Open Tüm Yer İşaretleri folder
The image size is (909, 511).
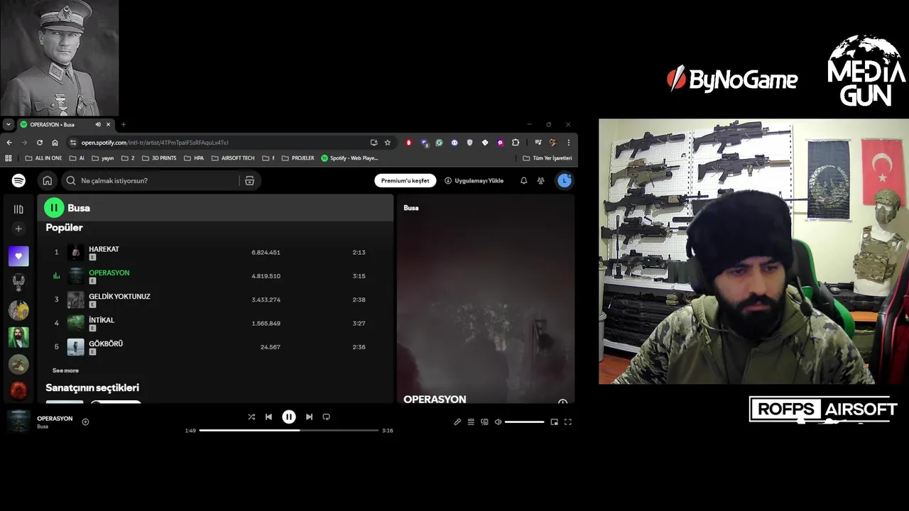[547, 158]
